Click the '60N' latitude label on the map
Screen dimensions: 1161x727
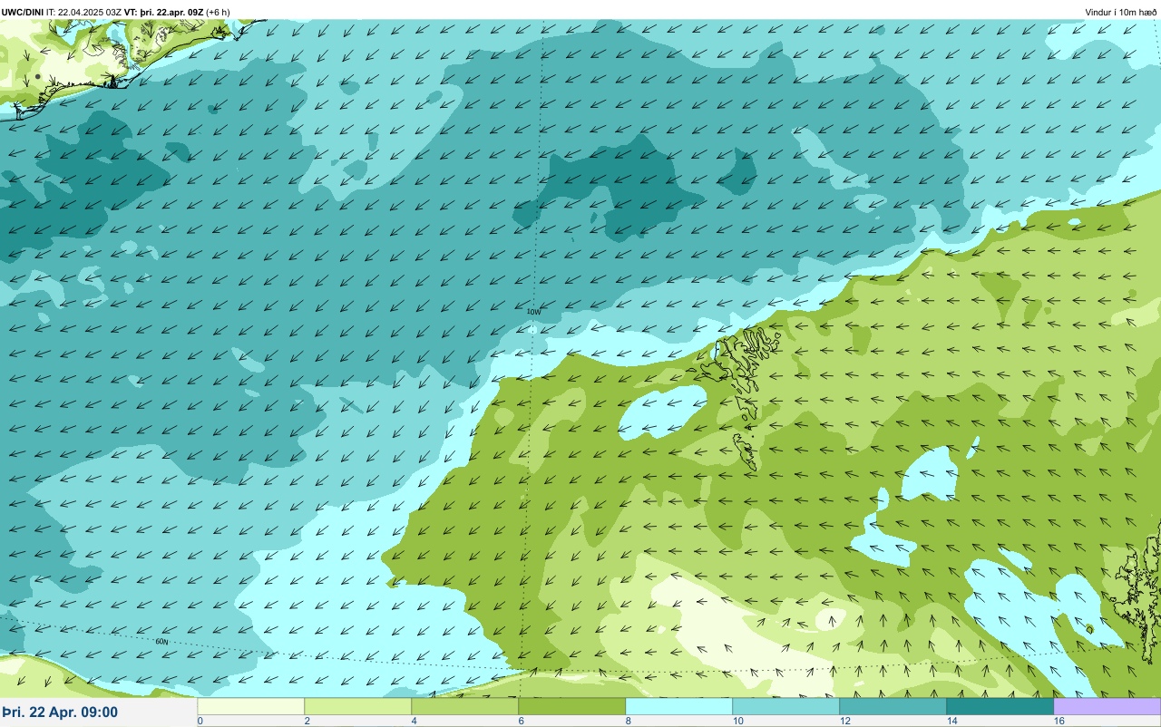click(x=162, y=642)
